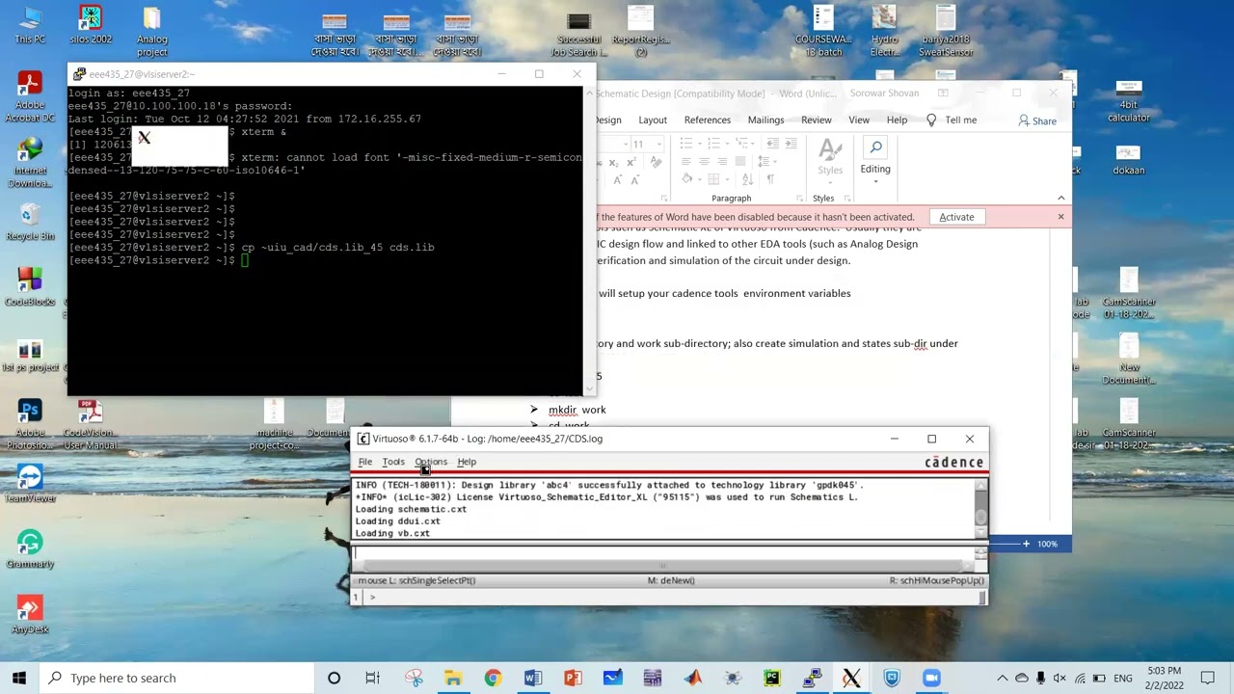Click the PyCharm icon on the taskbar
Screen dimensions: 1234x694
point(772,678)
